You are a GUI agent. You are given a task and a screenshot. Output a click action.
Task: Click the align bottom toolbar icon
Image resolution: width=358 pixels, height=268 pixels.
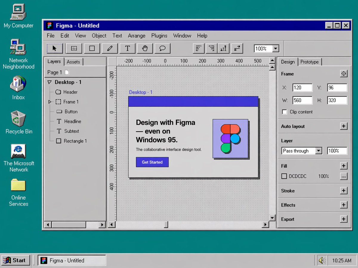pyautogui.click(x=224, y=48)
